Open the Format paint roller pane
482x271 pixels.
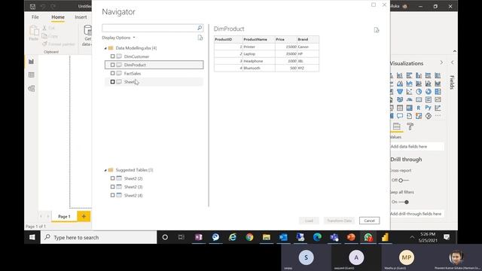point(410,126)
